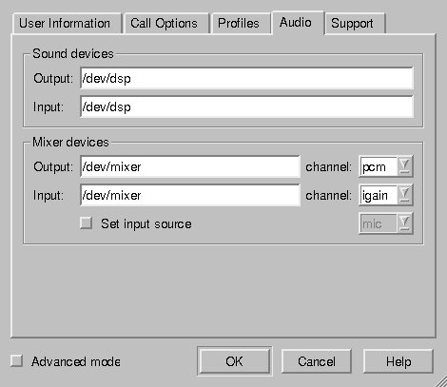Focus the Mixer devices Input field
This screenshot has height=387, width=447.
tap(190, 195)
